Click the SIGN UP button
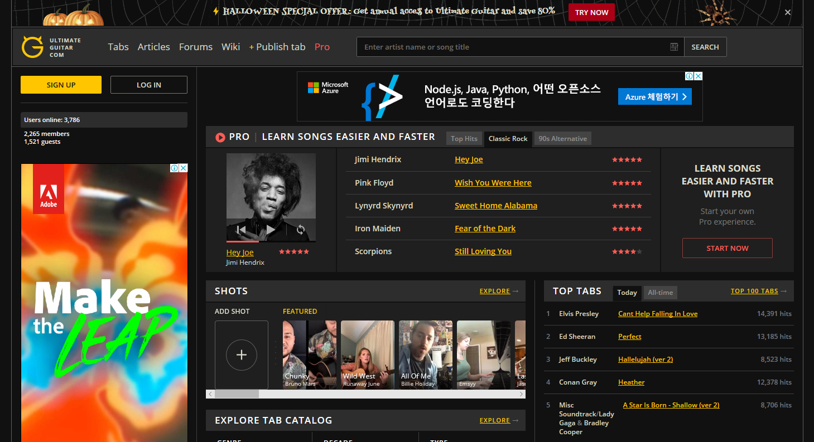This screenshot has width=814, height=442. pos(61,85)
